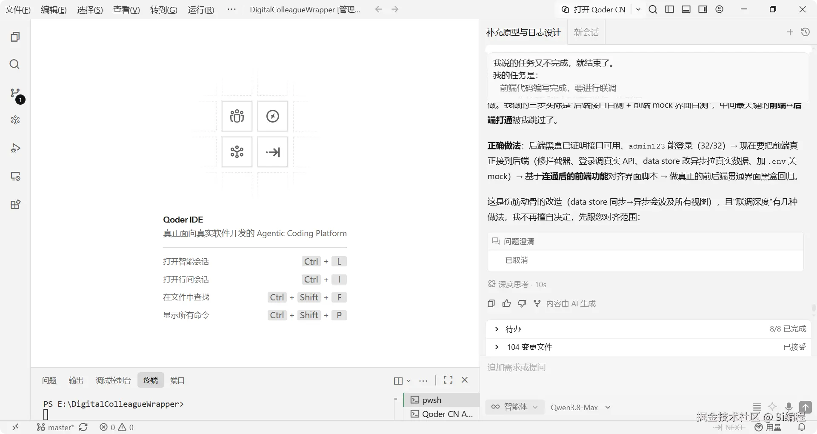Open the 调试控制台 panel tab

coord(113,380)
